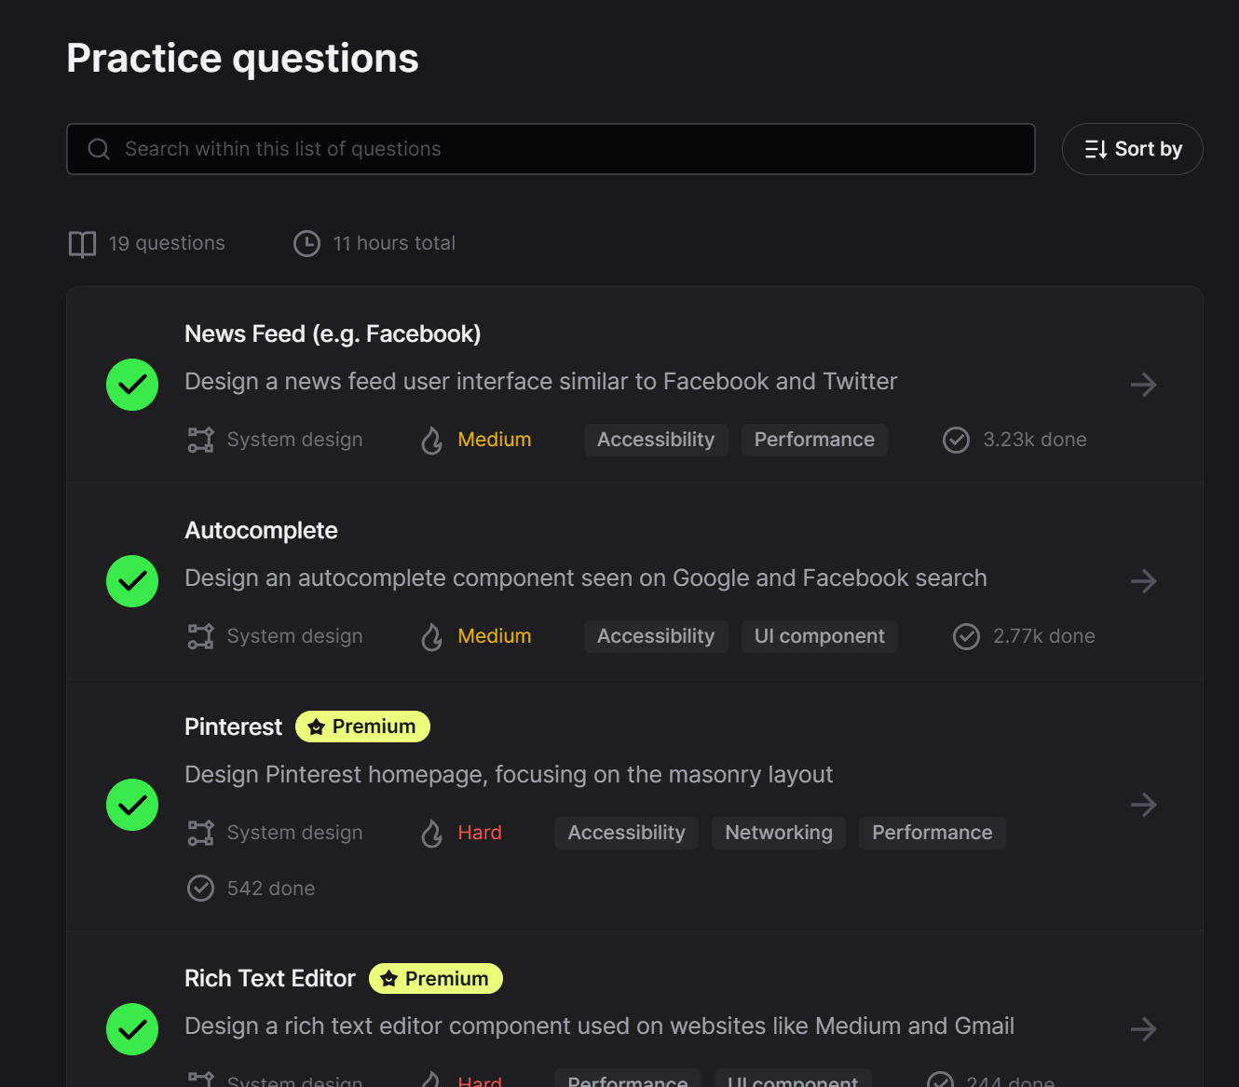Screen dimensions: 1239x1087
Task: Toggle the Rich Text Editor completion checkmark
Action: click(x=131, y=1030)
